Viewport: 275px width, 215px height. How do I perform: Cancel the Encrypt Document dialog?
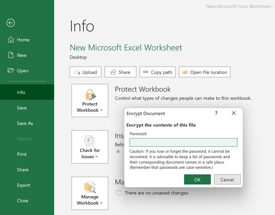click(227, 179)
